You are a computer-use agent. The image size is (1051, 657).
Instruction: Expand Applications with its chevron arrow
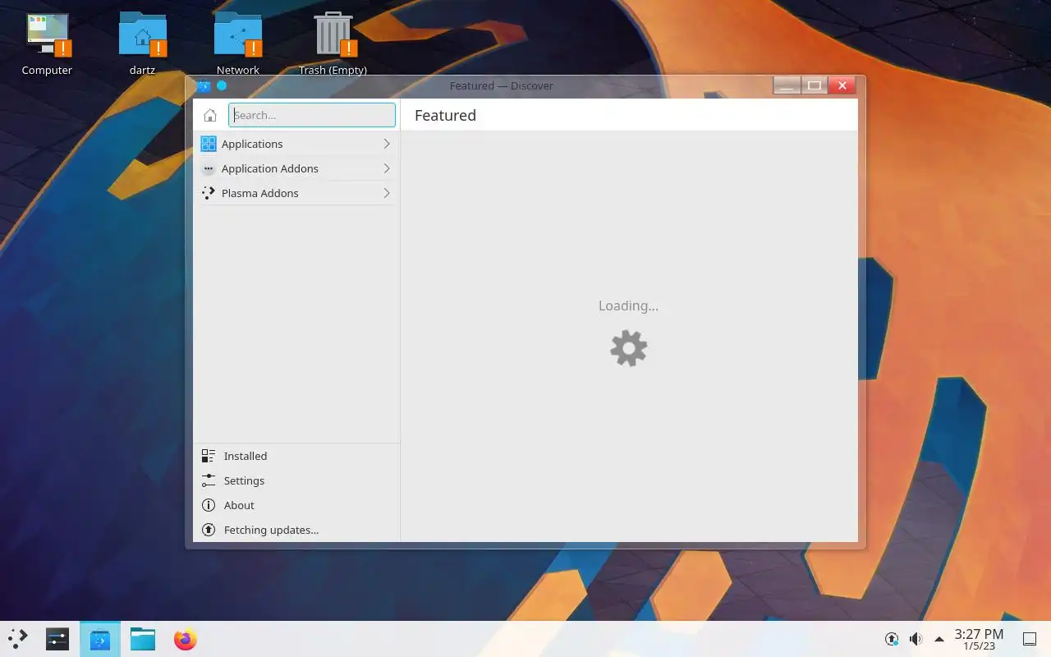387,144
